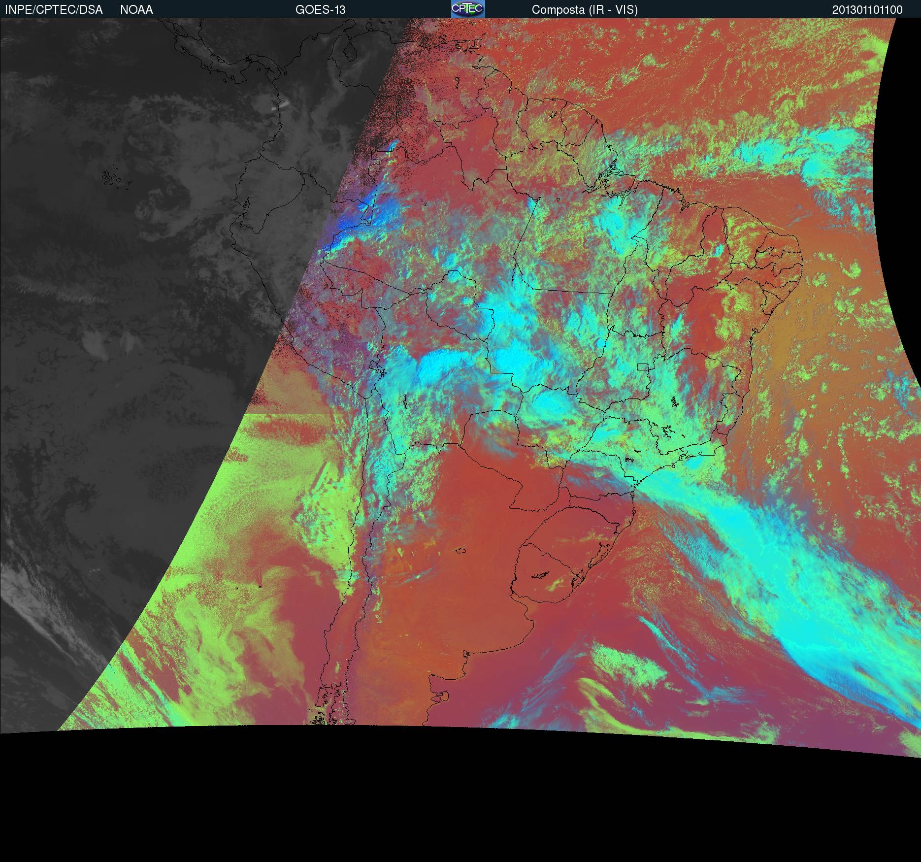Screen dimensions: 921x862
Task: Click the CPTEC logo in the header
Action: 468,9
